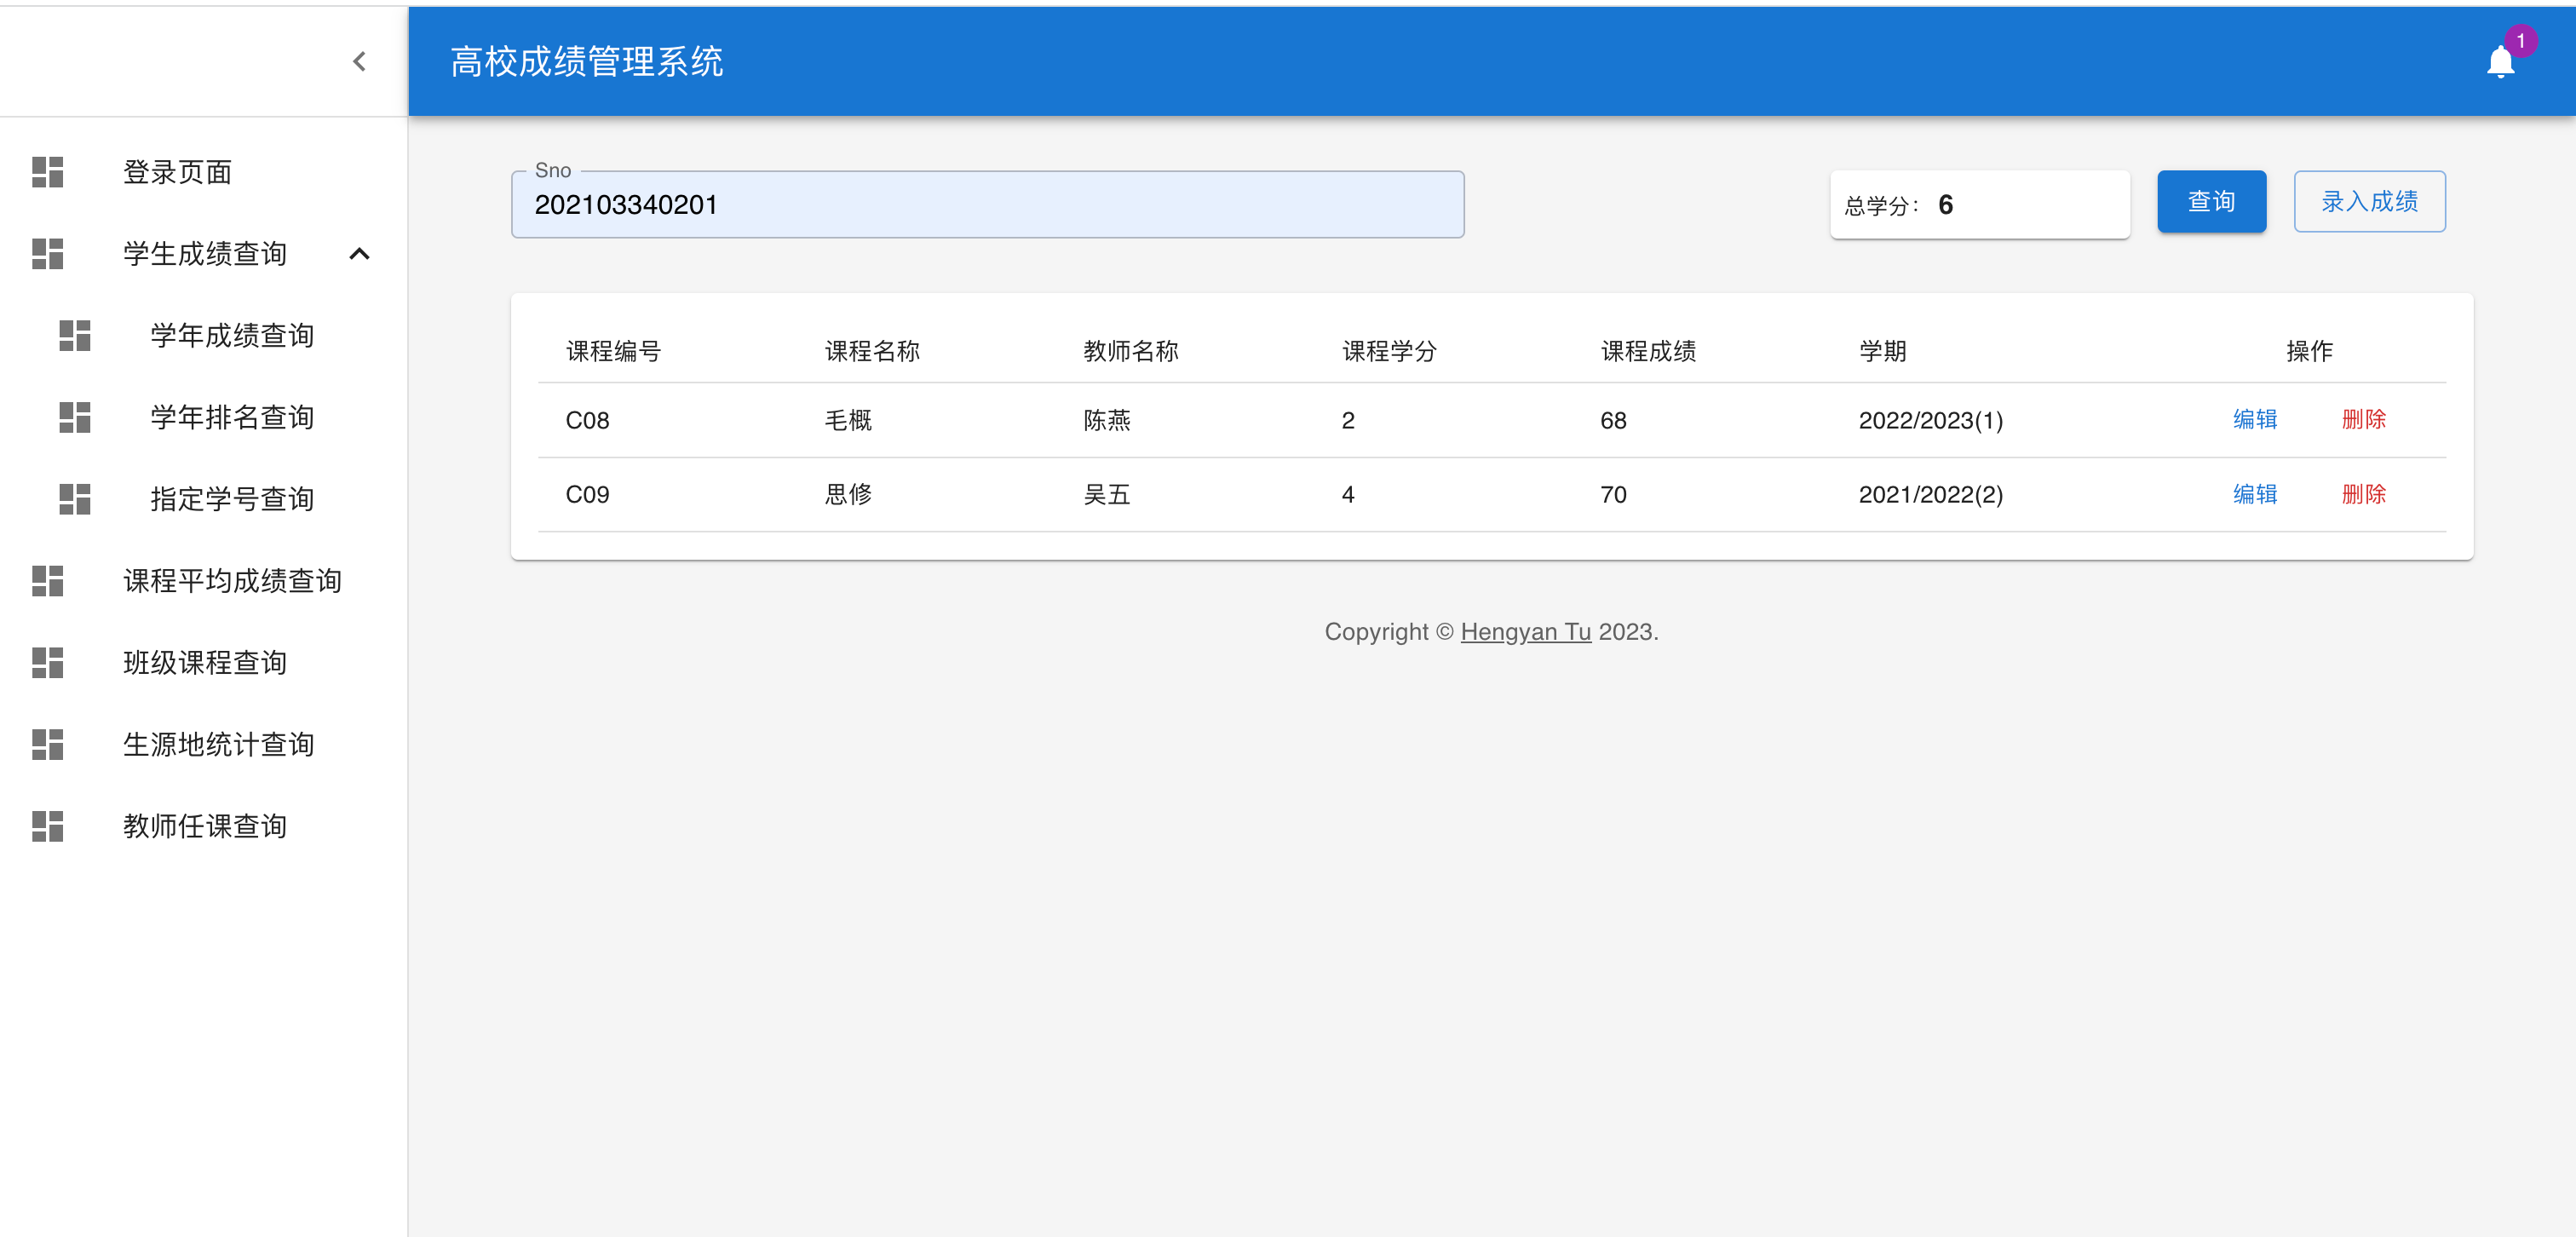Open 教师任课查询 menu item
This screenshot has width=2576, height=1237.
click(x=205, y=826)
